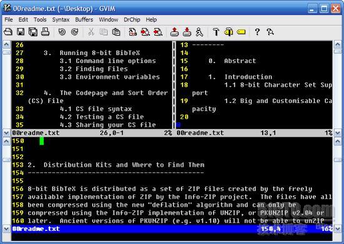Open the Help menu

pos(151,20)
